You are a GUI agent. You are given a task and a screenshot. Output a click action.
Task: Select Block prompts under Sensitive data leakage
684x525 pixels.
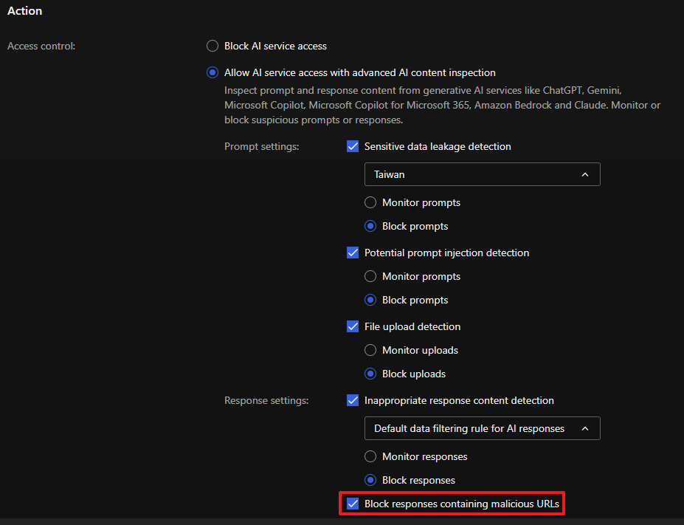(370, 226)
